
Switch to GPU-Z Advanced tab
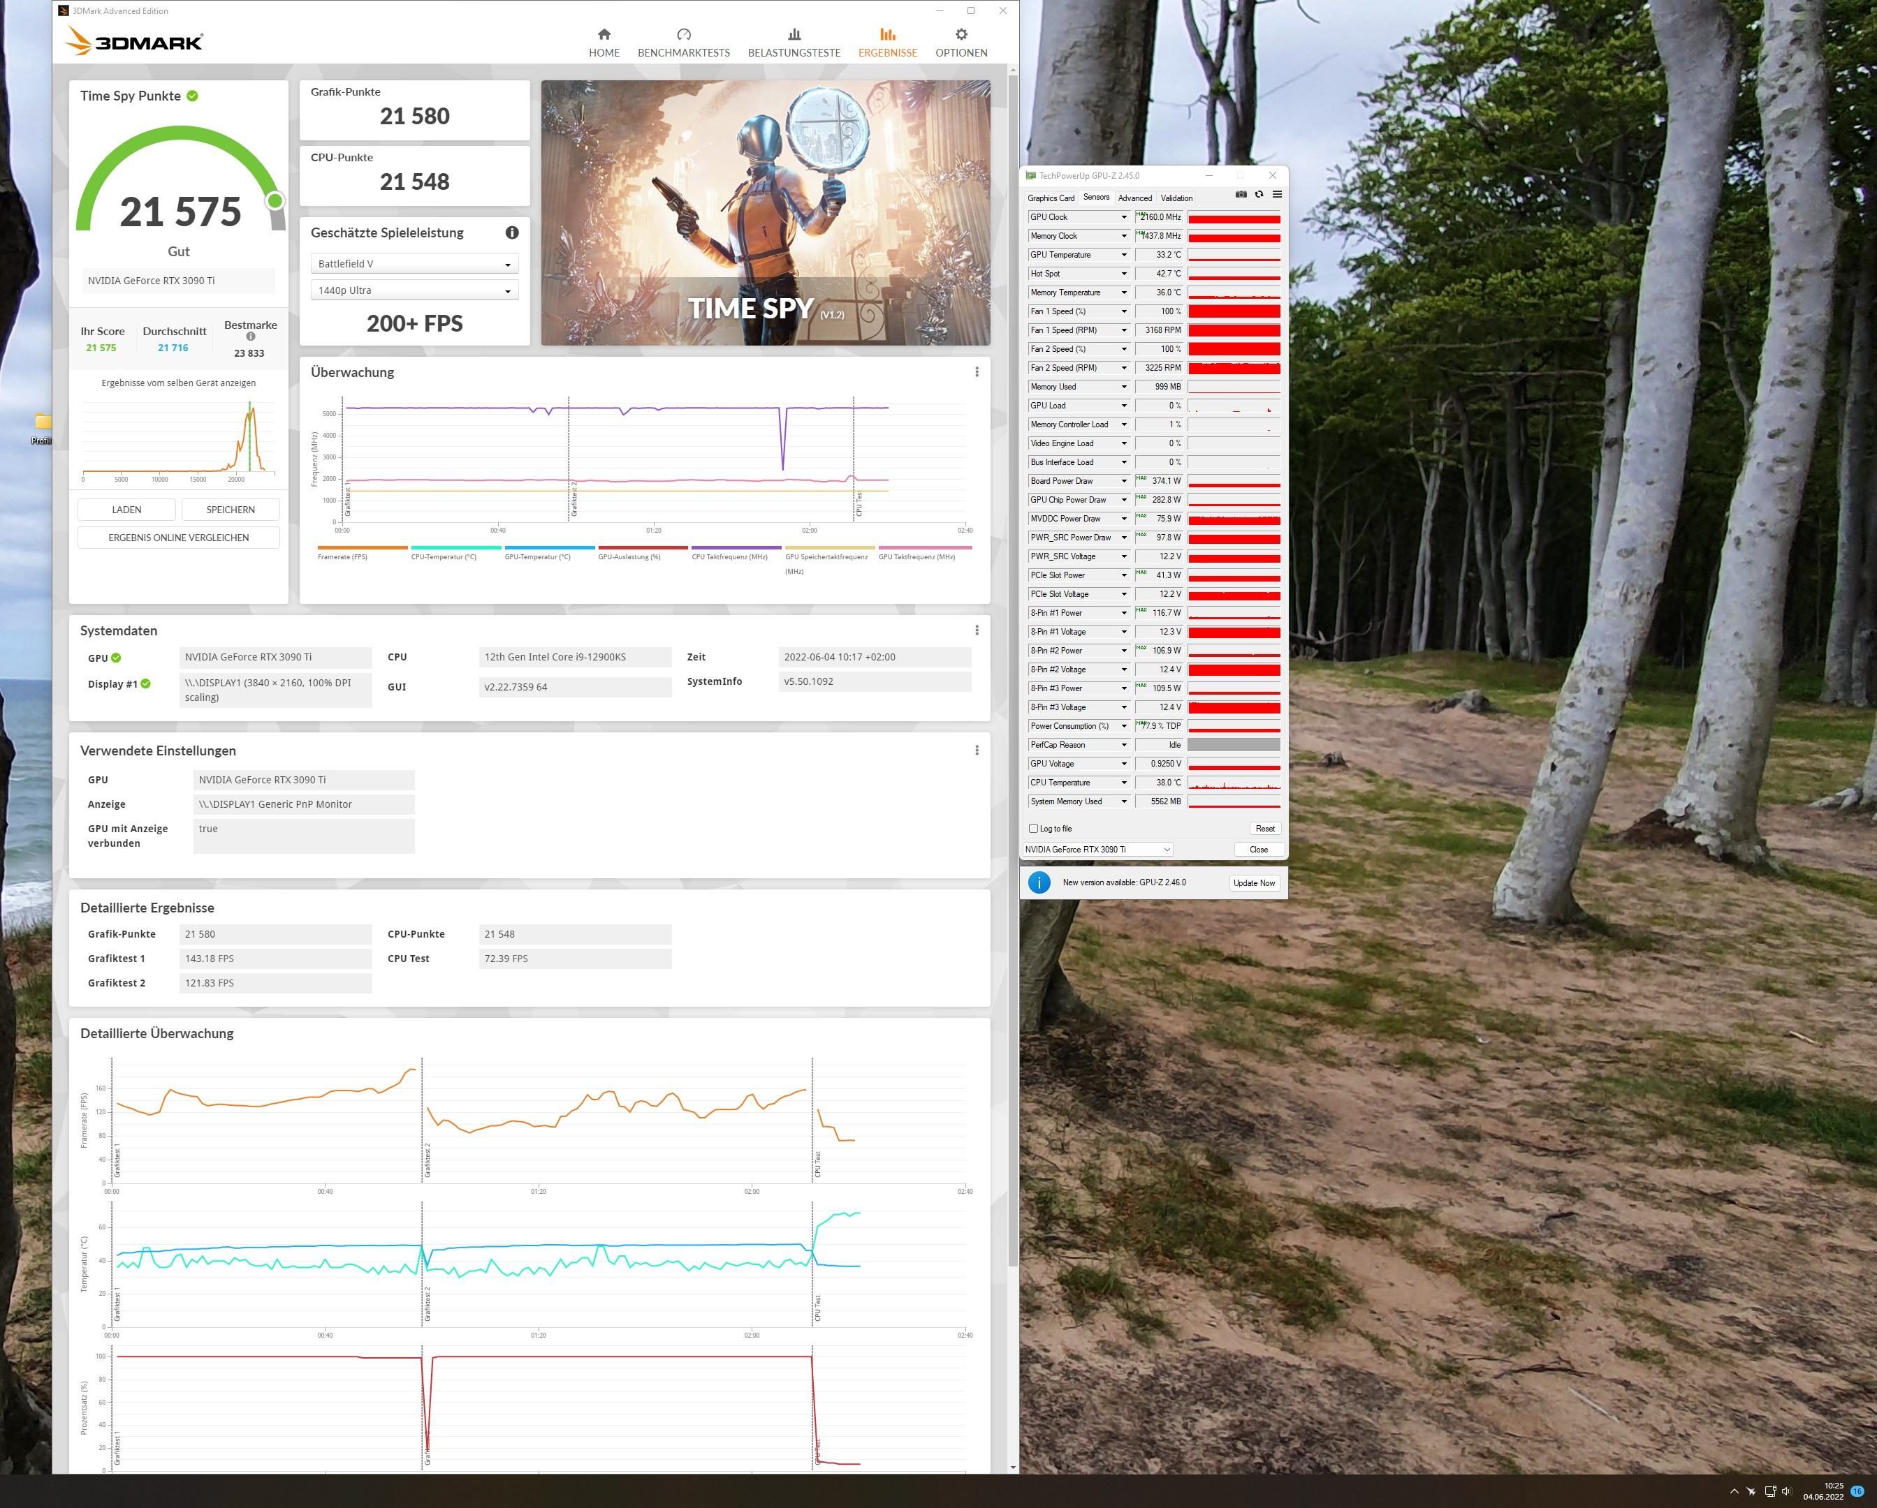point(1134,198)
